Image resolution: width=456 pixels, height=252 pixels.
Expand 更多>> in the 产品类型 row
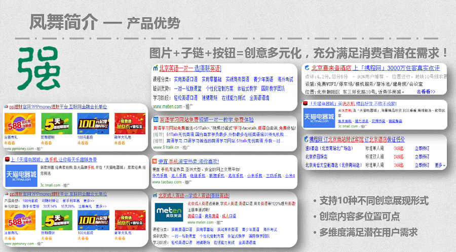pos(89,200)
